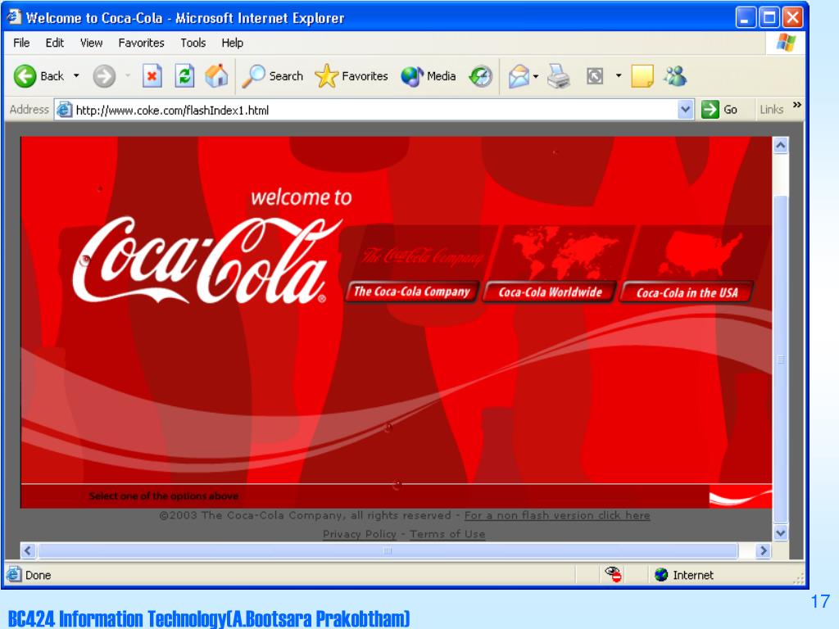
Task: Expand the Links toolbar chevron
Action: point(796,106)
